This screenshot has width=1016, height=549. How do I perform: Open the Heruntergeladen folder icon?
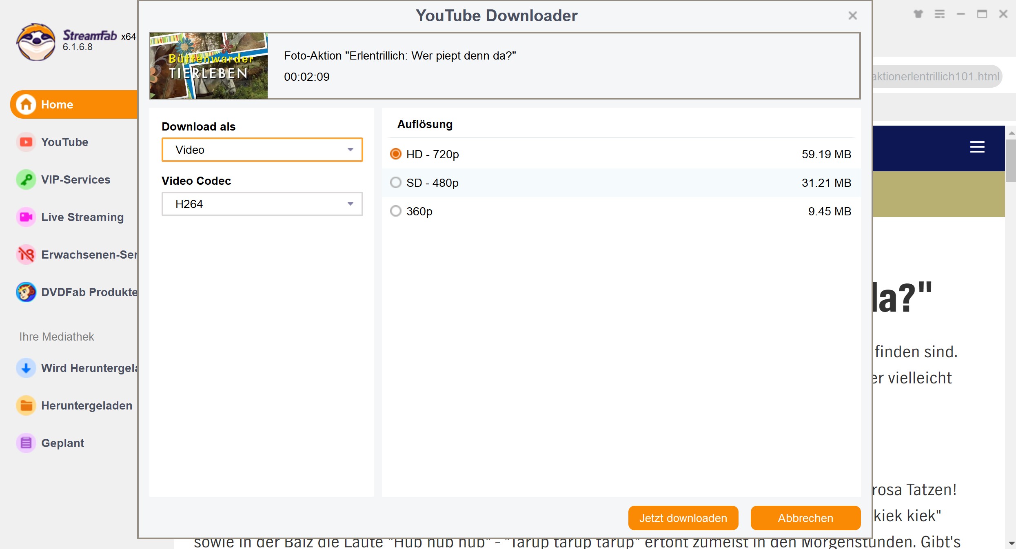26,405
